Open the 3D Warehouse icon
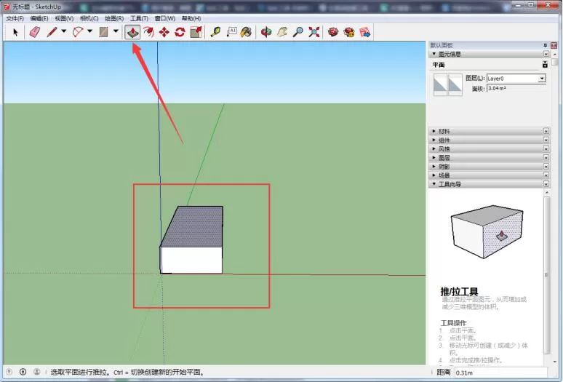The width and height of the screenshot is (563, 382). point(333,32)
